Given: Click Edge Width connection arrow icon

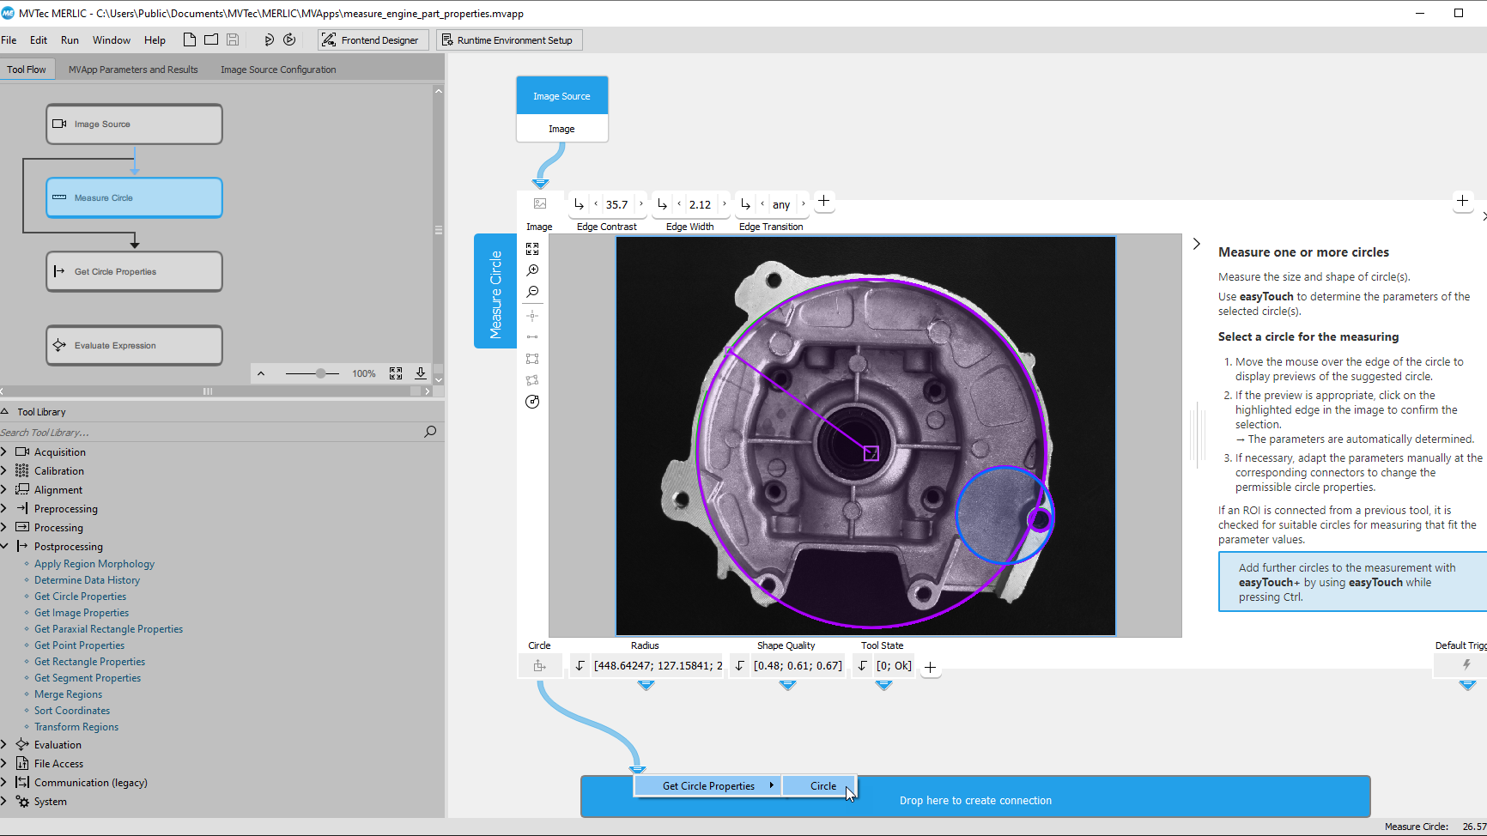Looking at the screenshot, I should (x=662, y=204).
